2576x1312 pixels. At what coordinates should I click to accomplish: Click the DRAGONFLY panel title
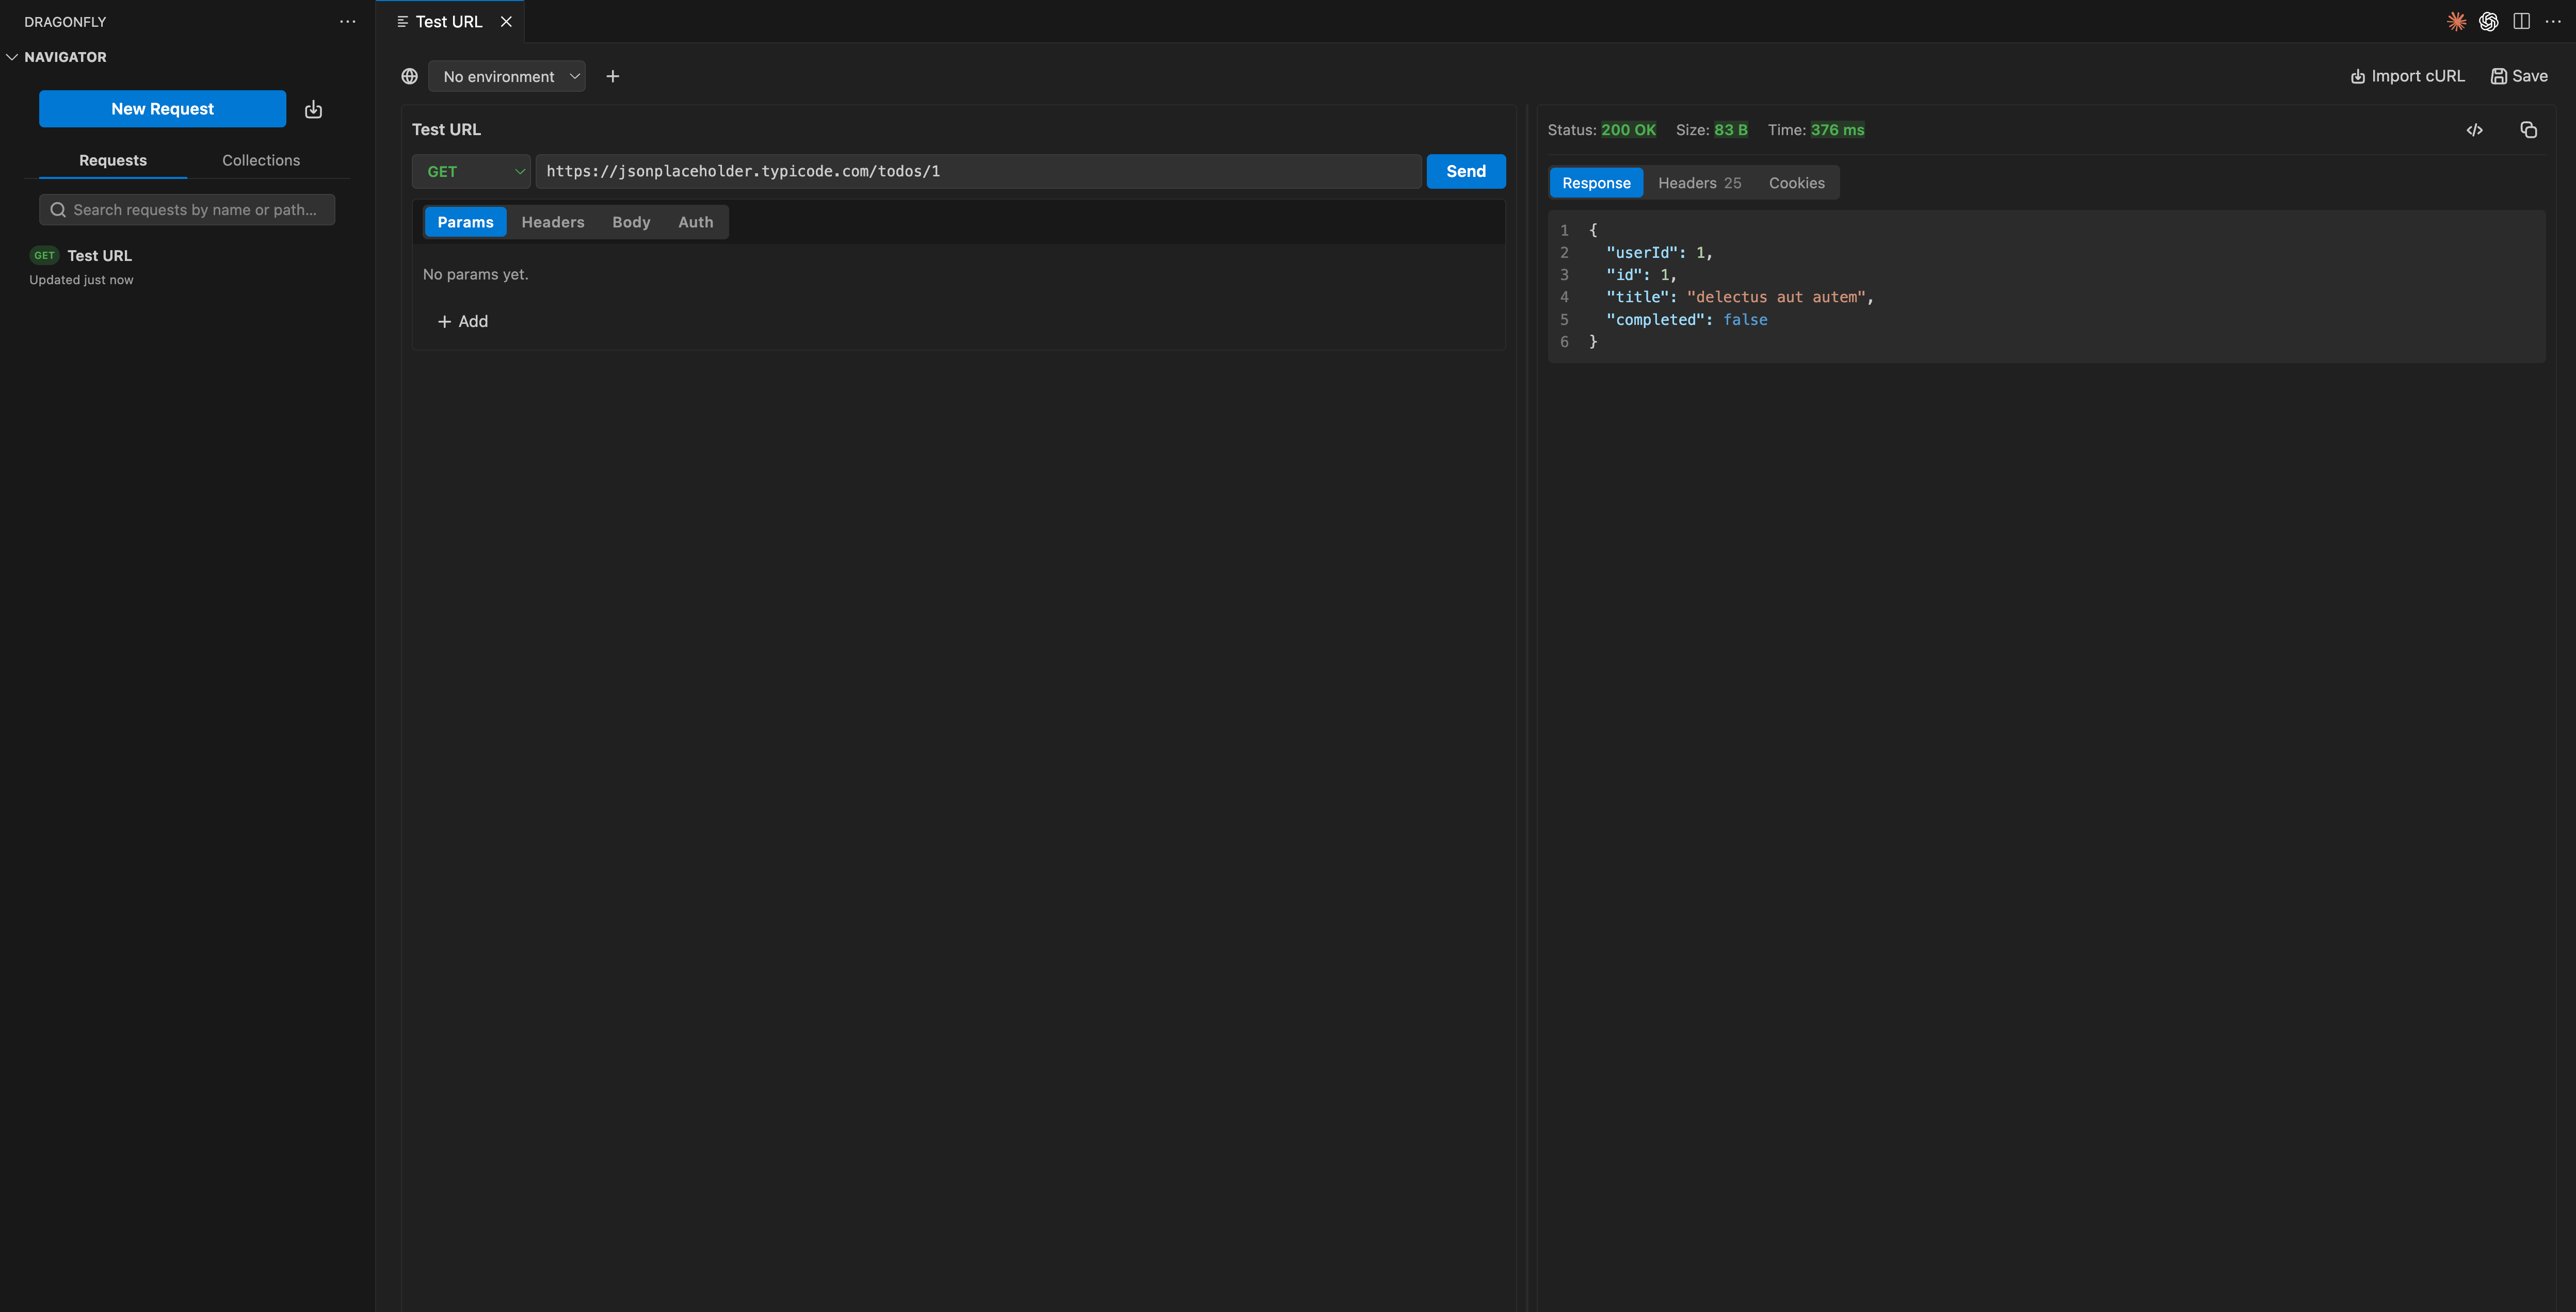click(65, 21)
